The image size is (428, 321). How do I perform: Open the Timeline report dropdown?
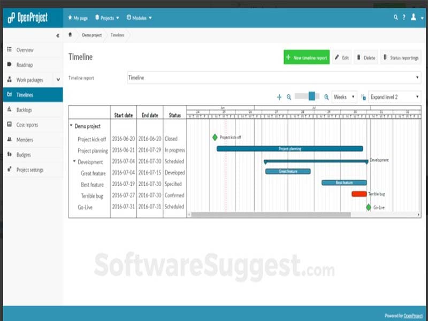(274, 78)
